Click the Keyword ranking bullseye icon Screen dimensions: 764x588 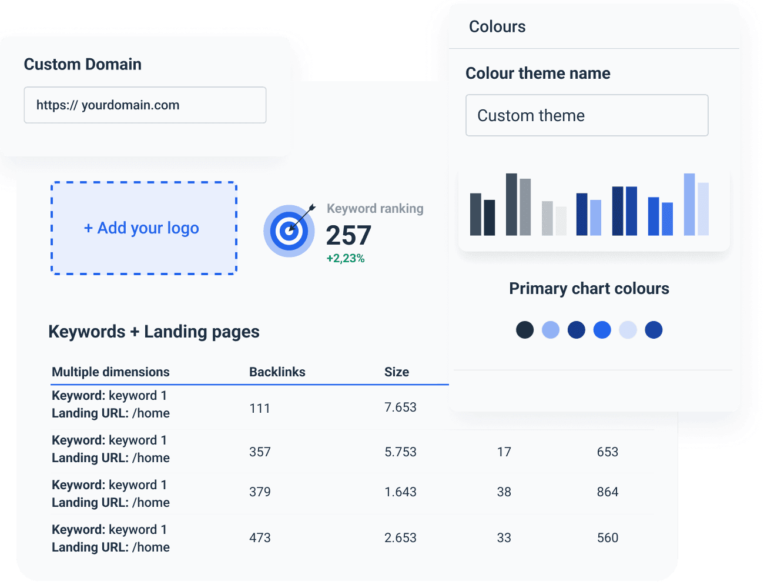289,230
